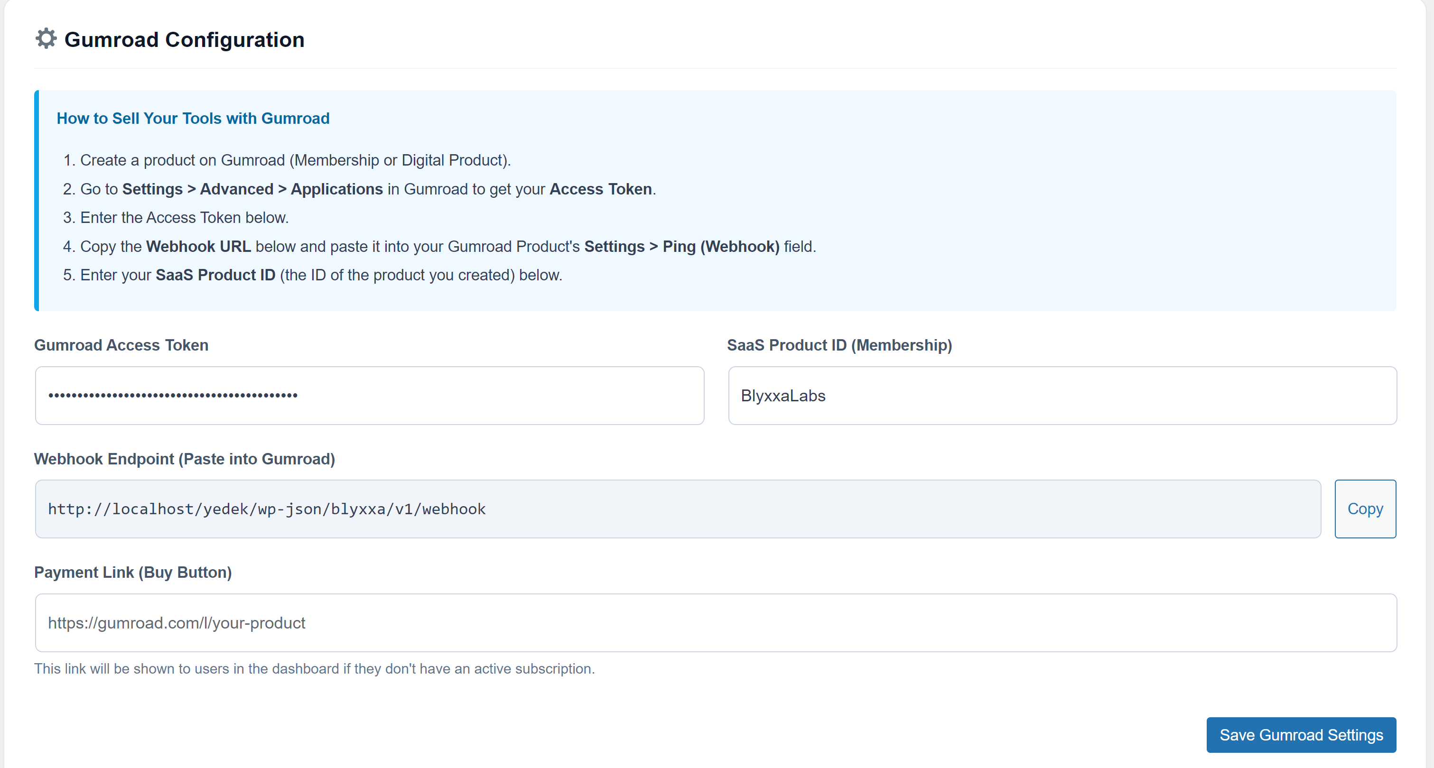Click the hidden access token dots
1434x768 pixels.
pos(172,395)
